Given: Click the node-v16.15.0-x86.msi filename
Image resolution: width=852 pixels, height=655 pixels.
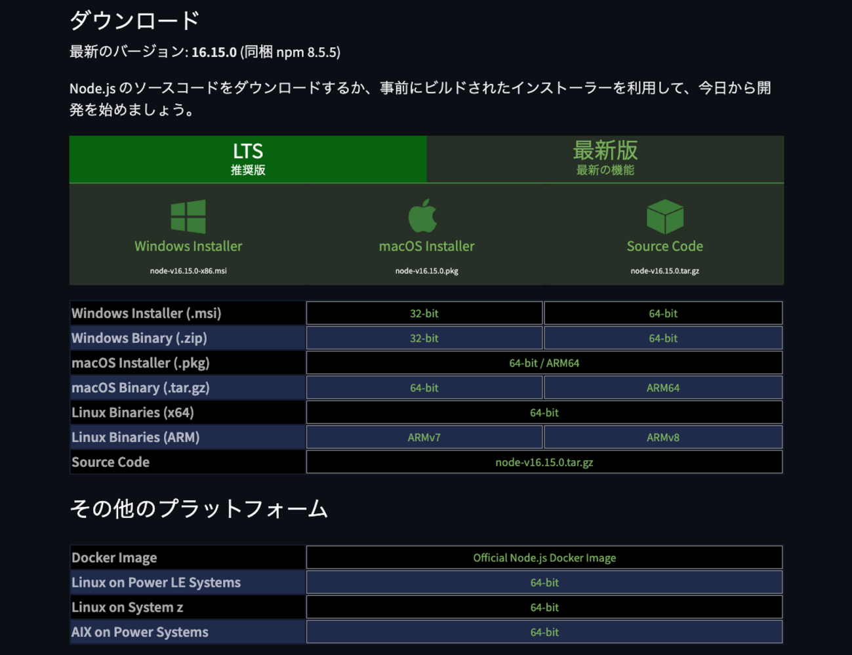Looking at the screenshot, I should 188,271.
